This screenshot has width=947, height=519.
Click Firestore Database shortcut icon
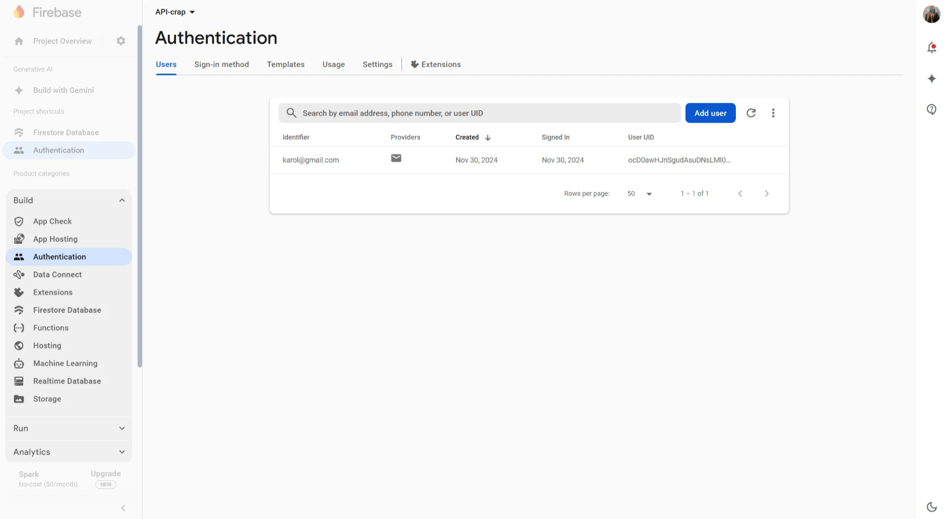click(19, 133)
